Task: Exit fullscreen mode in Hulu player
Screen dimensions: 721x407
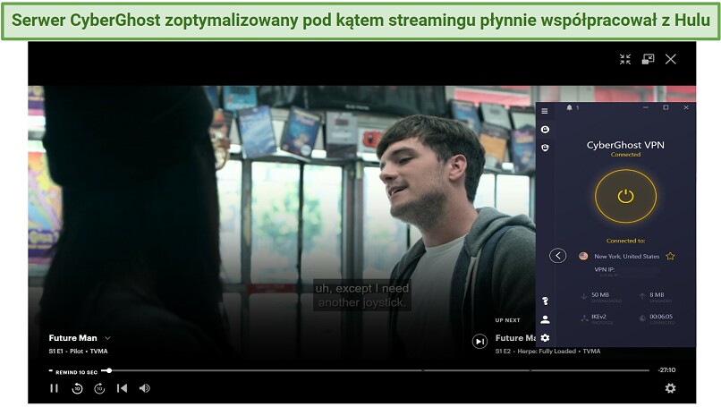Action: click(625, 59)
